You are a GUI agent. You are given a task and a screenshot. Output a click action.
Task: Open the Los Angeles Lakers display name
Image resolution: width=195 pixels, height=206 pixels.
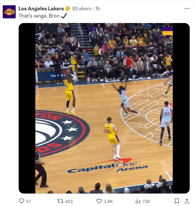click(x=41, y=9)
